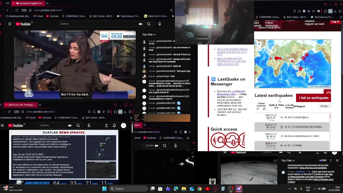The height and width of the screenshot is (193, 343).
Task: Open the weather widget showing -4°C
Action: coord(13,189)
